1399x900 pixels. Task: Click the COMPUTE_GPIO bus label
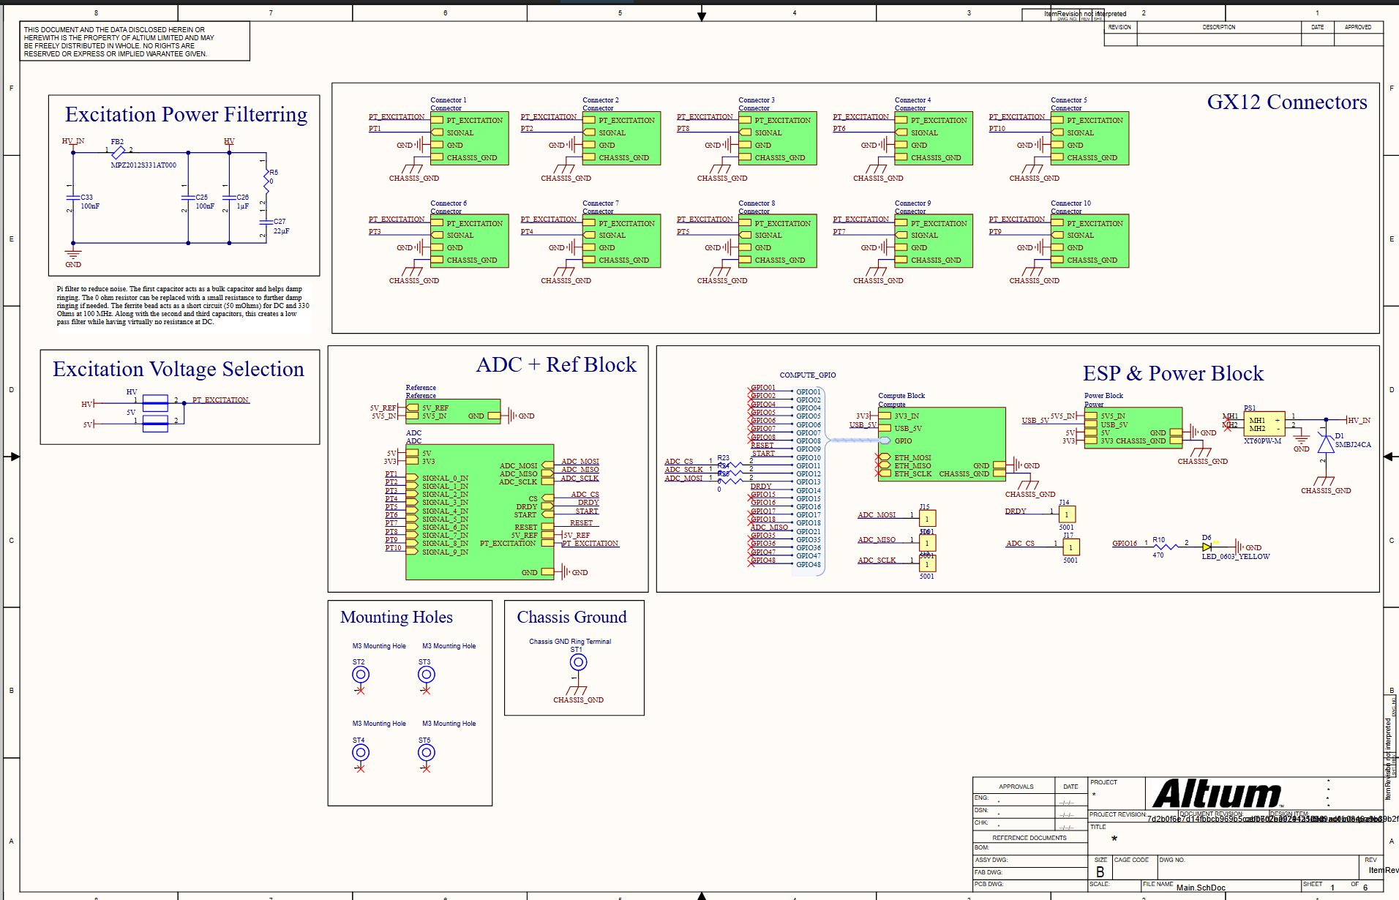point(808,374)
